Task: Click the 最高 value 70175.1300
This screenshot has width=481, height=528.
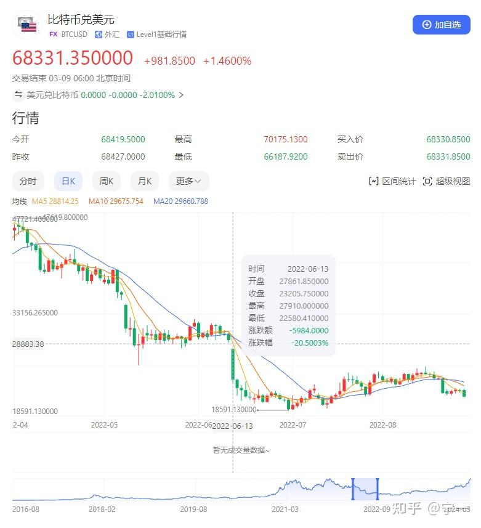Action: (x=285, y=139)
